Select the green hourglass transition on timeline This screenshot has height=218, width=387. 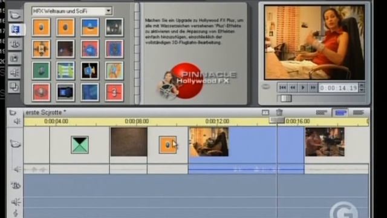[80, 145]
